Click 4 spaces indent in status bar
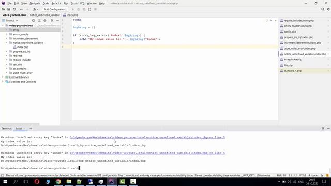The width and height of the screenshot is (331, 186). click(x=313, y=175)
